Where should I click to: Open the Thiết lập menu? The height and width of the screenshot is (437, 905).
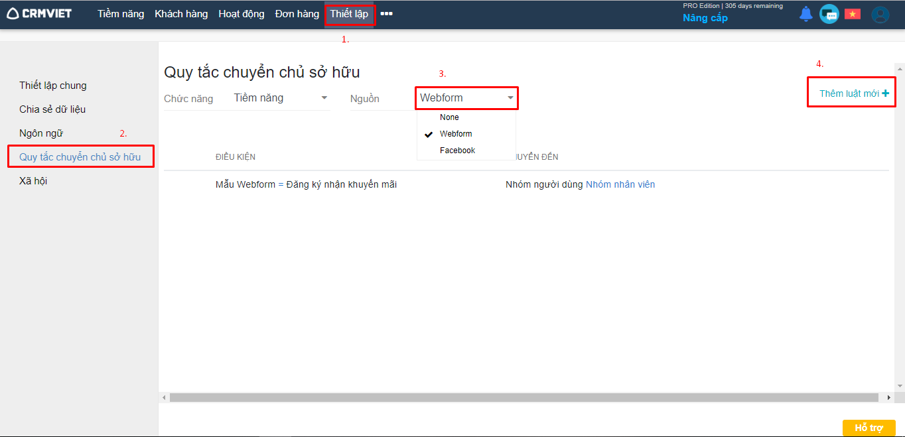point(349,14)
